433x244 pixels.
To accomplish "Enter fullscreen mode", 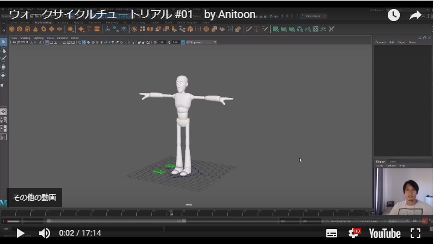I will (416, 233).
